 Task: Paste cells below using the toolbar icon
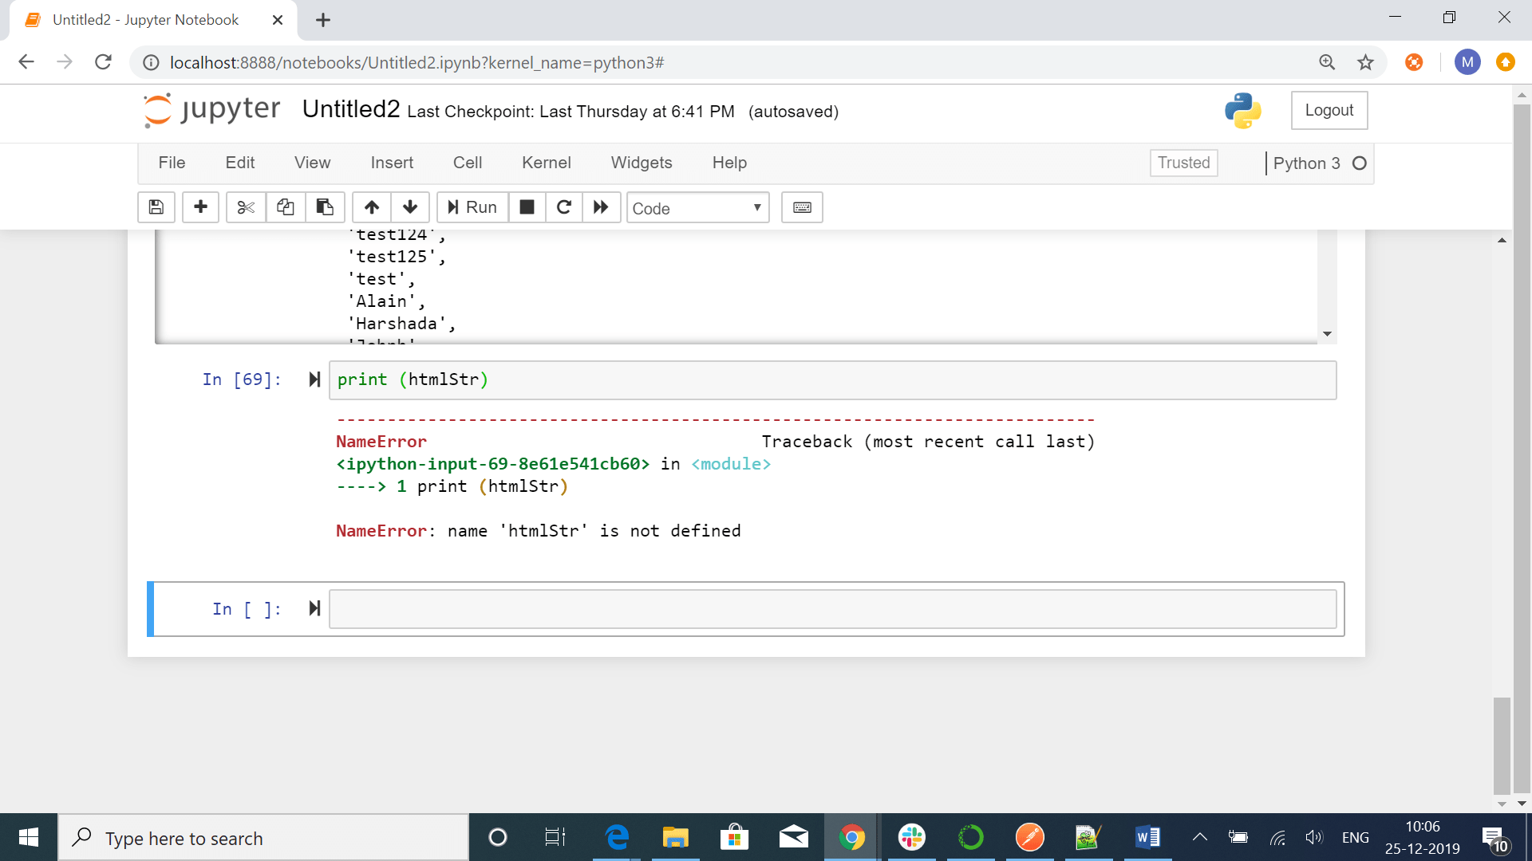click(x=325, y=207)
